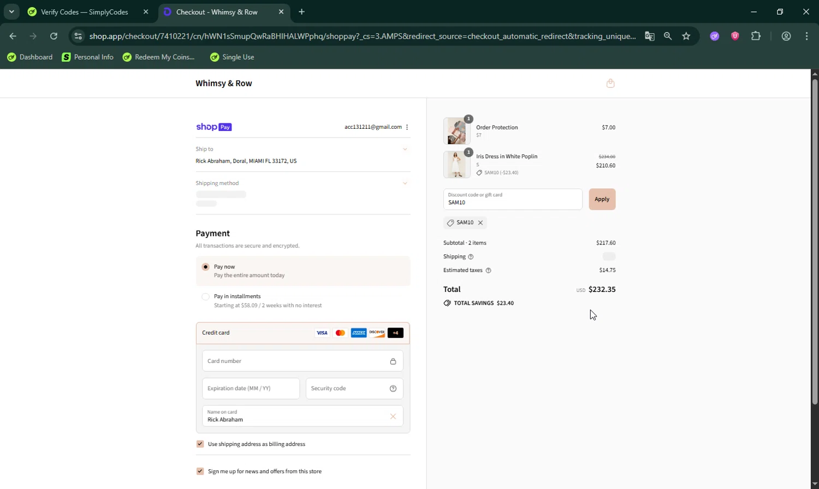Viewport: 819px width, 489px height.
Task: Open the translate page icon
Action: point(649,36)
